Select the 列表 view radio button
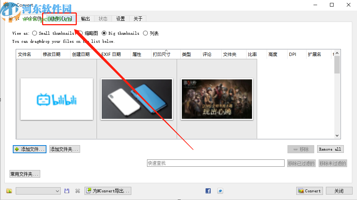The height and width of the screenshot is (200, 357). click(145, 33)
